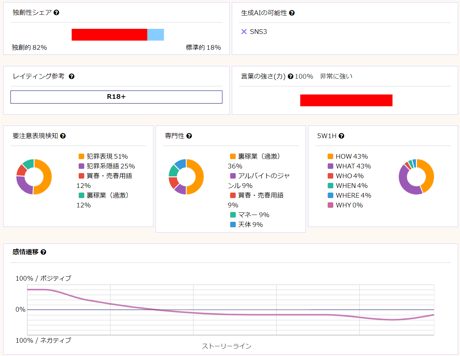Open help icon for 要注意表現検知
The height and width of the screenshot is (356, 460).
63,136
